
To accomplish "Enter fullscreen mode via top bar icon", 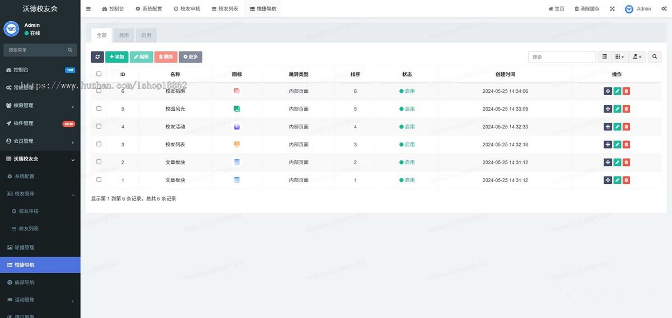I will pos(612,9).
